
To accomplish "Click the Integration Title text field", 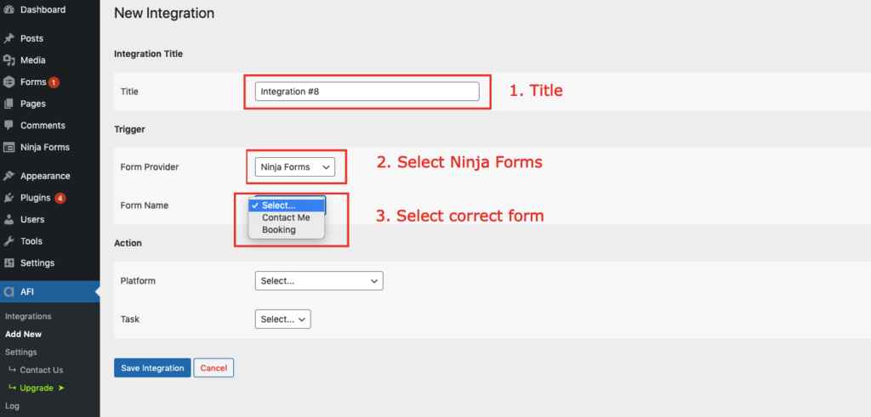I will pyautogui.click(x=367, y=92).
